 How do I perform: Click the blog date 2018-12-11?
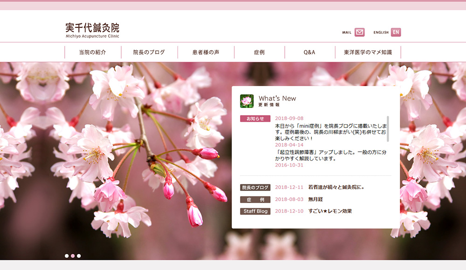pos(289,187)
